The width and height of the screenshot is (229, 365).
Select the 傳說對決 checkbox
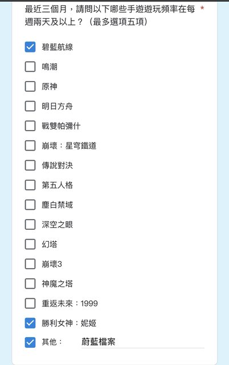click(30, 165)
